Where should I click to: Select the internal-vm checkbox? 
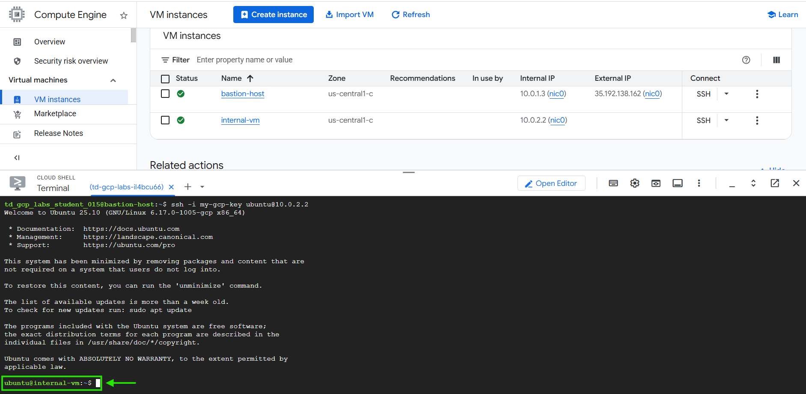165,121
